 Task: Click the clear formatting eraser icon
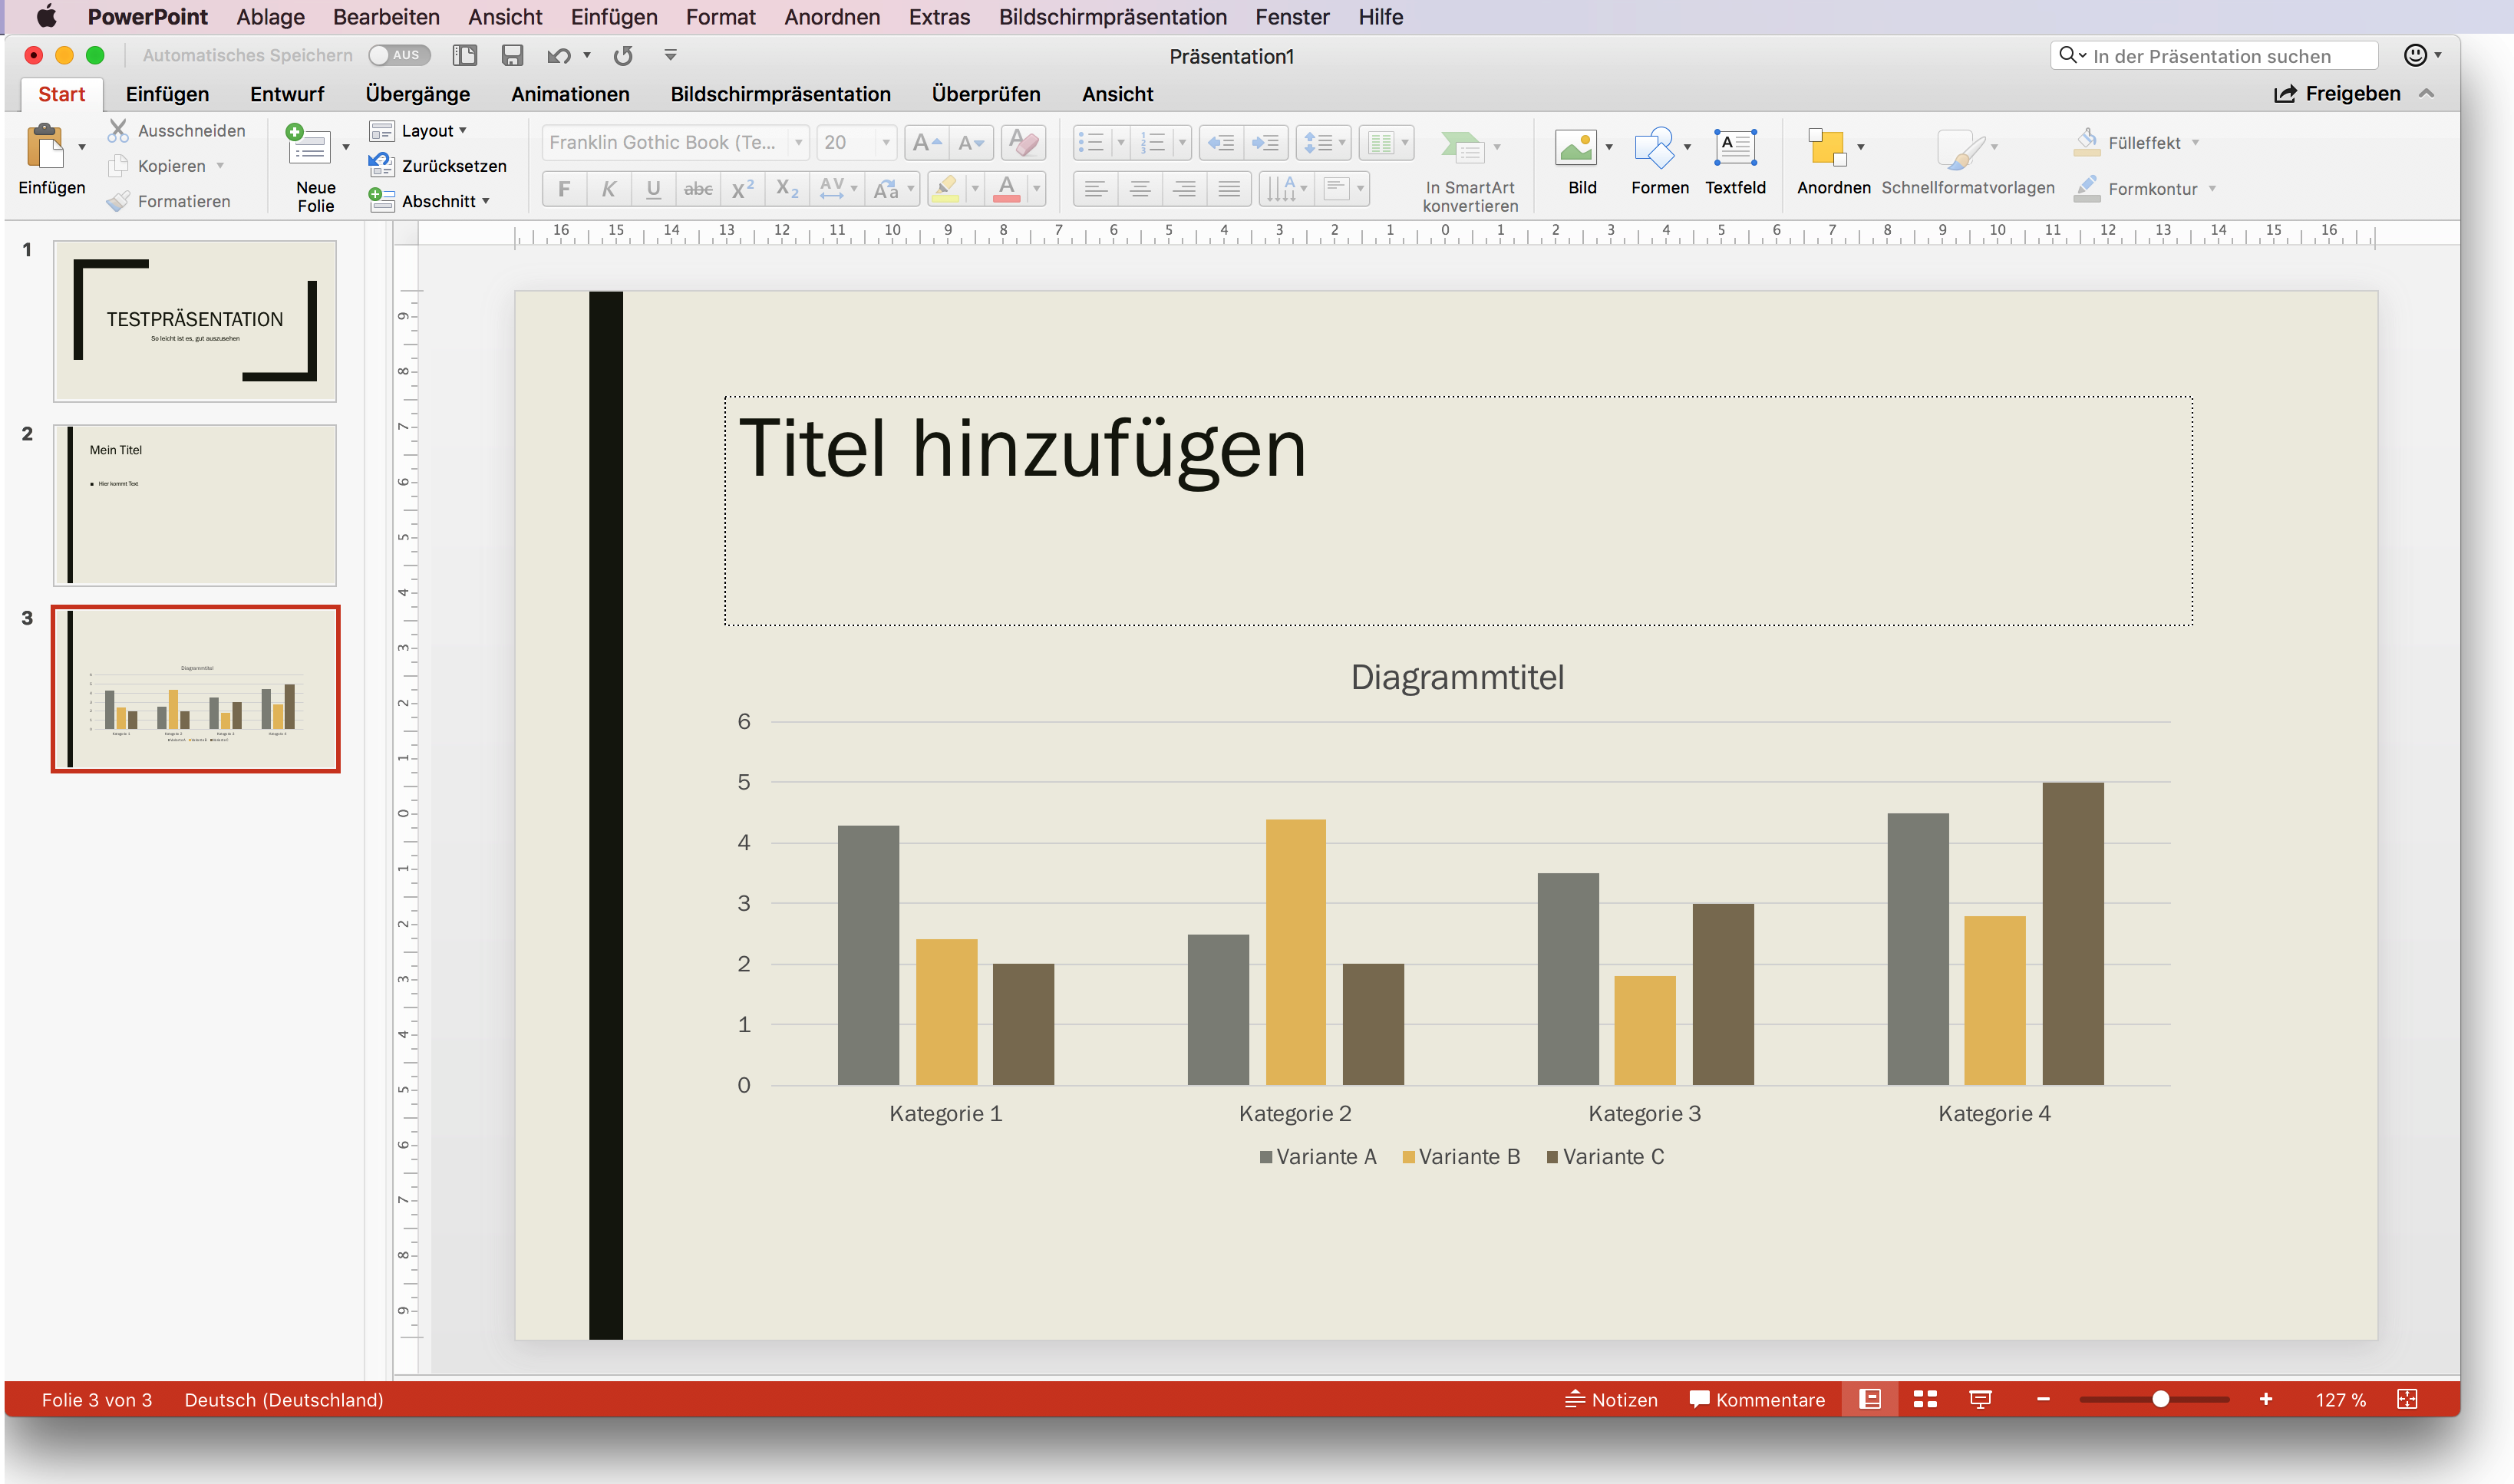click(1023, 143)
